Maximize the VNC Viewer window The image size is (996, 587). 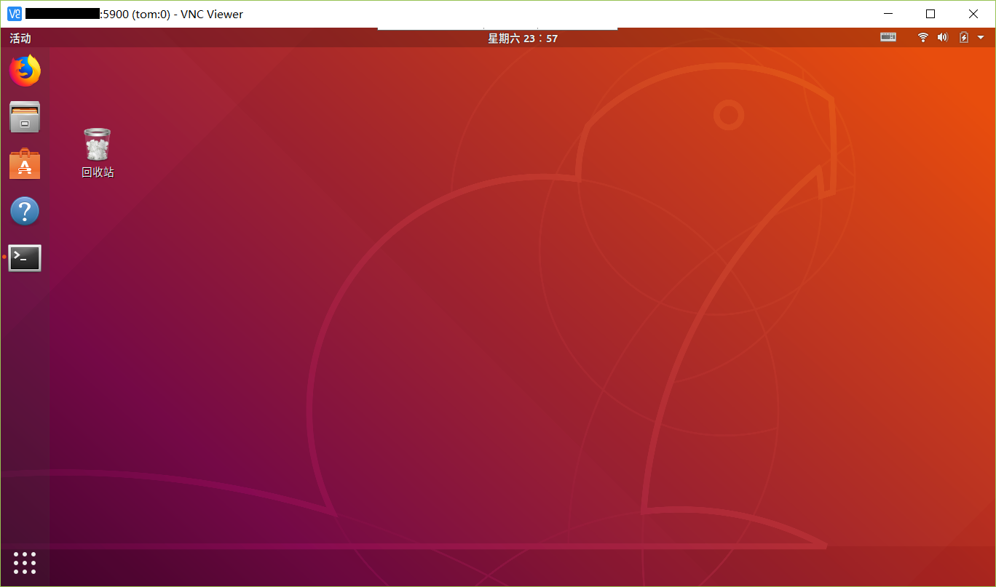coord(931,14)
